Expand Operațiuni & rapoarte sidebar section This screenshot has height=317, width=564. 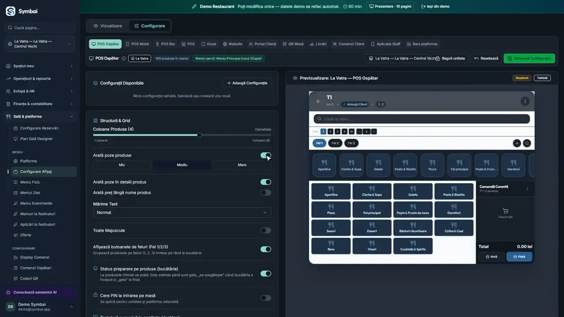click(40, 79)
